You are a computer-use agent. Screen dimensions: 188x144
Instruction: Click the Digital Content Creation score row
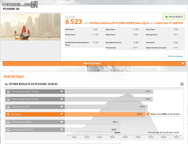(x=165, y=48)
